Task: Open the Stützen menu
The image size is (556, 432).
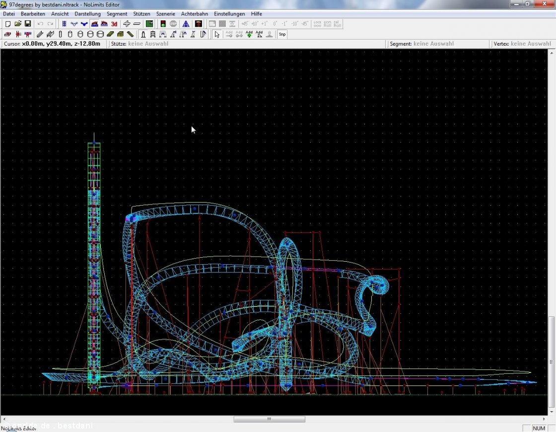Action: tap(141, 14)
